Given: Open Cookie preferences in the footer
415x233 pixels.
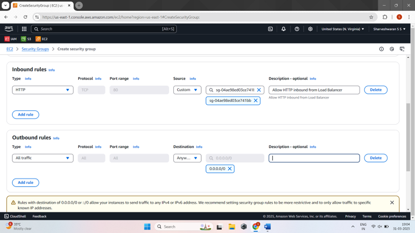Looking at the screenshot, I should 392,216.
